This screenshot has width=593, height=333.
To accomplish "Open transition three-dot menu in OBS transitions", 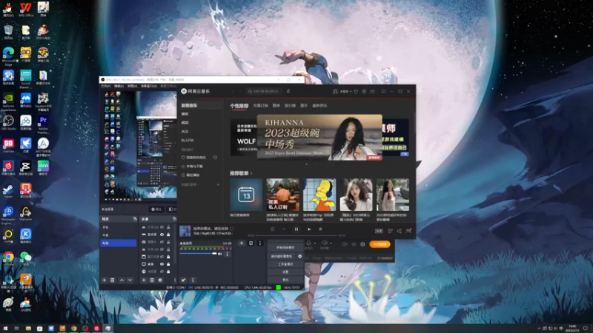I will pos(260,243).
